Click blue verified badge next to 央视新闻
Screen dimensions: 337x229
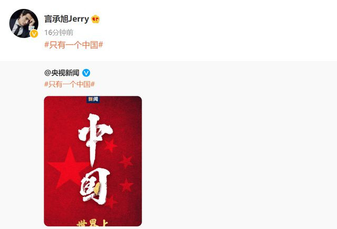(86, 73)
